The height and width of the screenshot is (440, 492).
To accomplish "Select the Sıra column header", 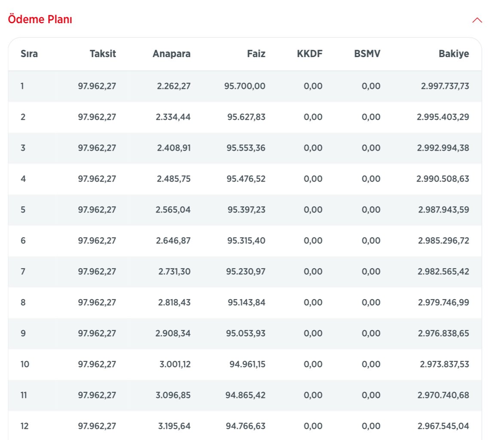I will (x=29, y=54).
